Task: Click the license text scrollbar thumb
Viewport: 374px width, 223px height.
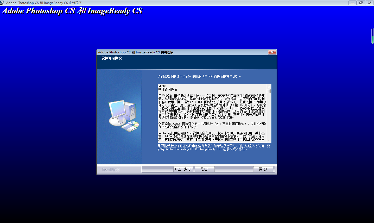Action: pyautogui.click(x=269, y=91)
